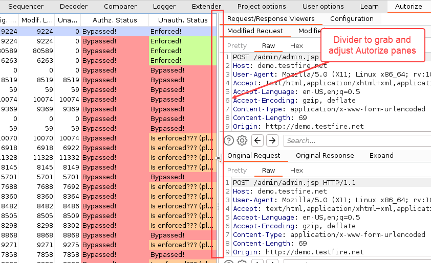Show the Original Response tab

(325, 155)
